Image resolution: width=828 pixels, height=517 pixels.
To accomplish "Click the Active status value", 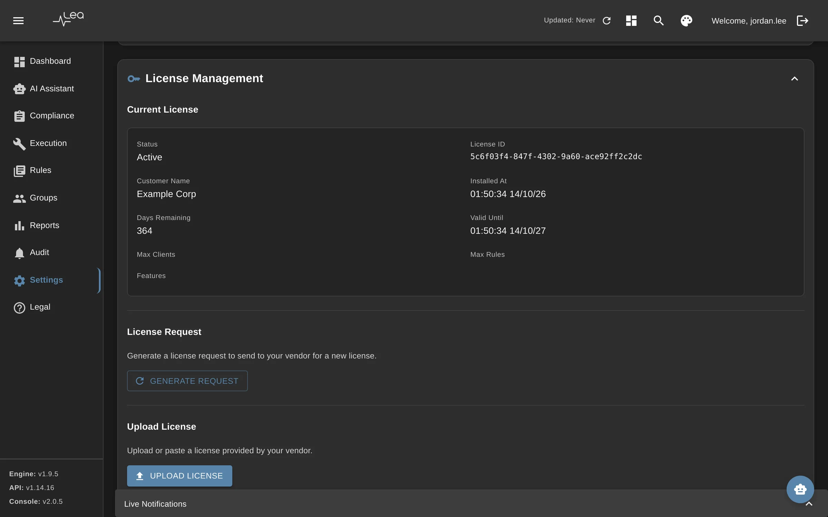I will [x=149, y=157].
